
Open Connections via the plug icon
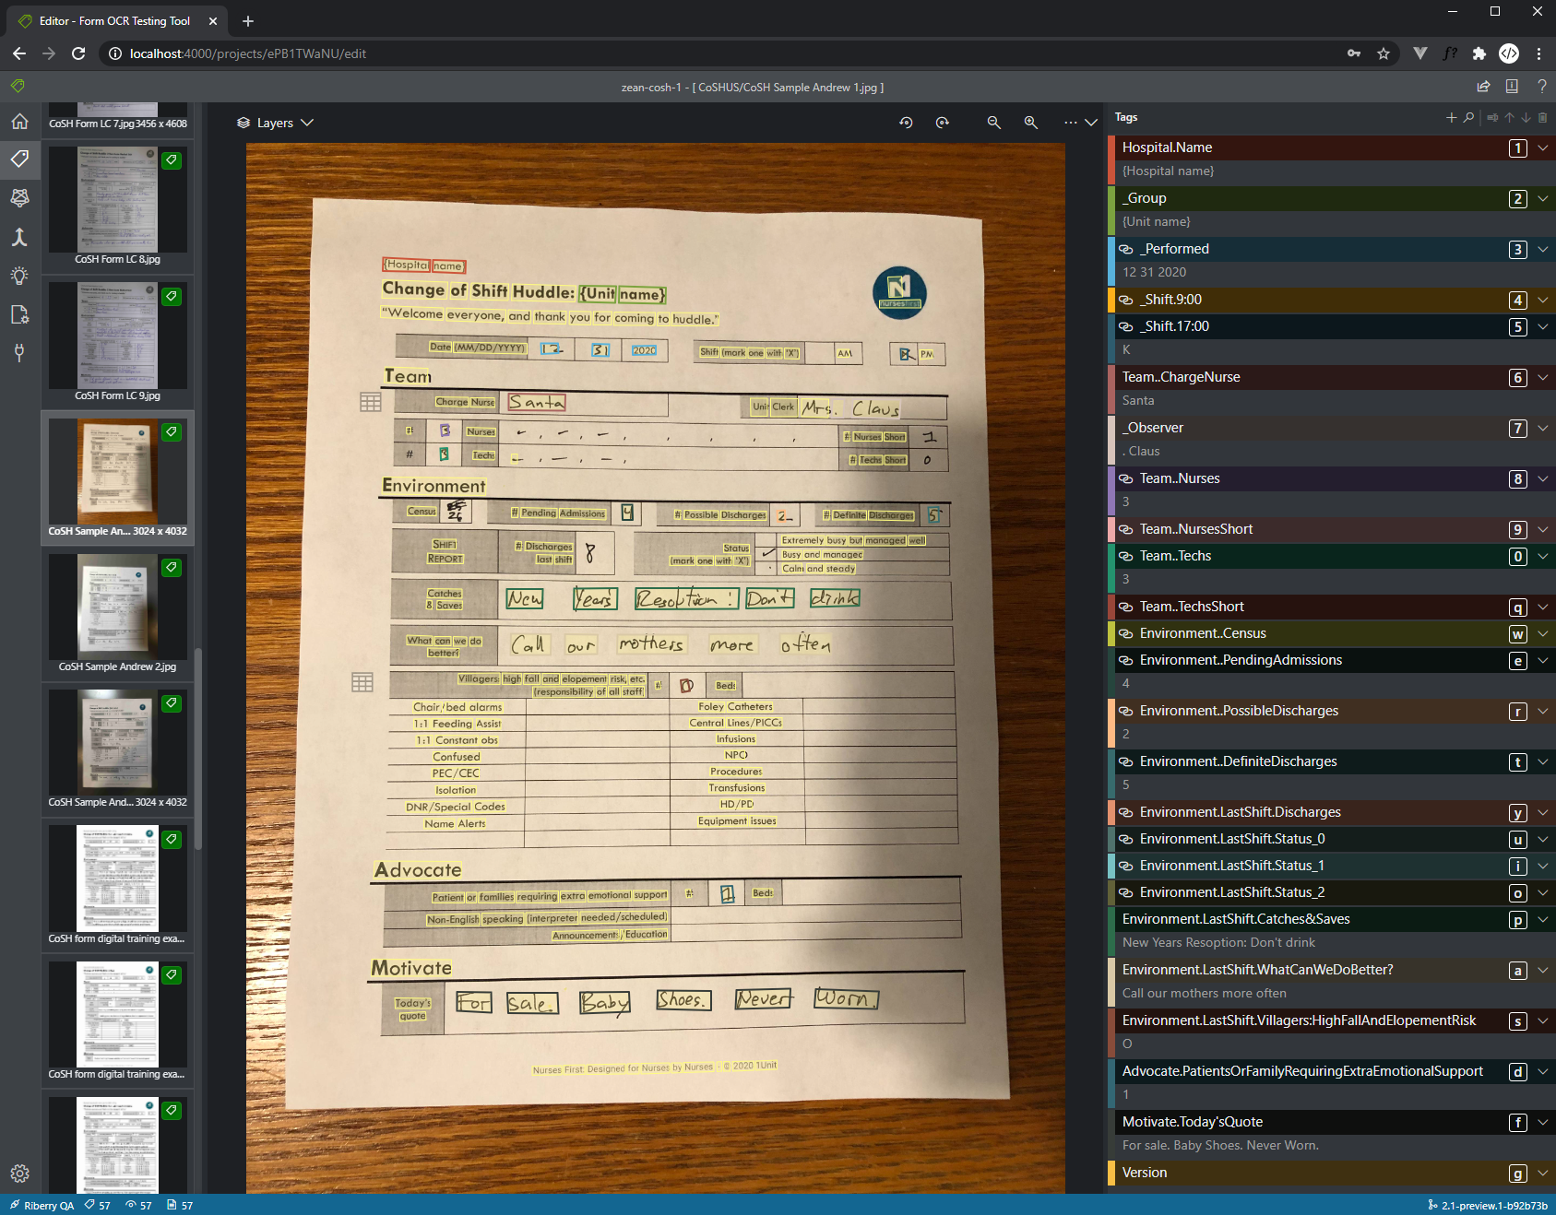[19, 352]
